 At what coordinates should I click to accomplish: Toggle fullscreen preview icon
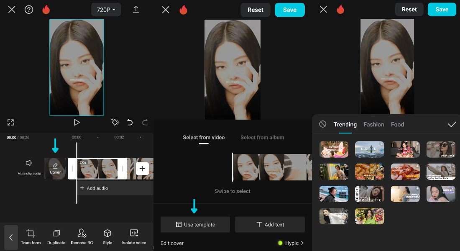point(10,123)
